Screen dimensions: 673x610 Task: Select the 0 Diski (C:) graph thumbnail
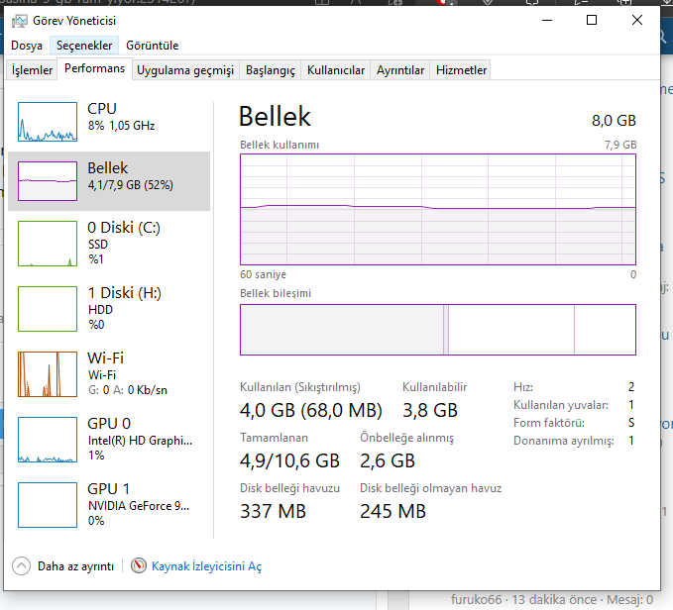coord(48,244)
